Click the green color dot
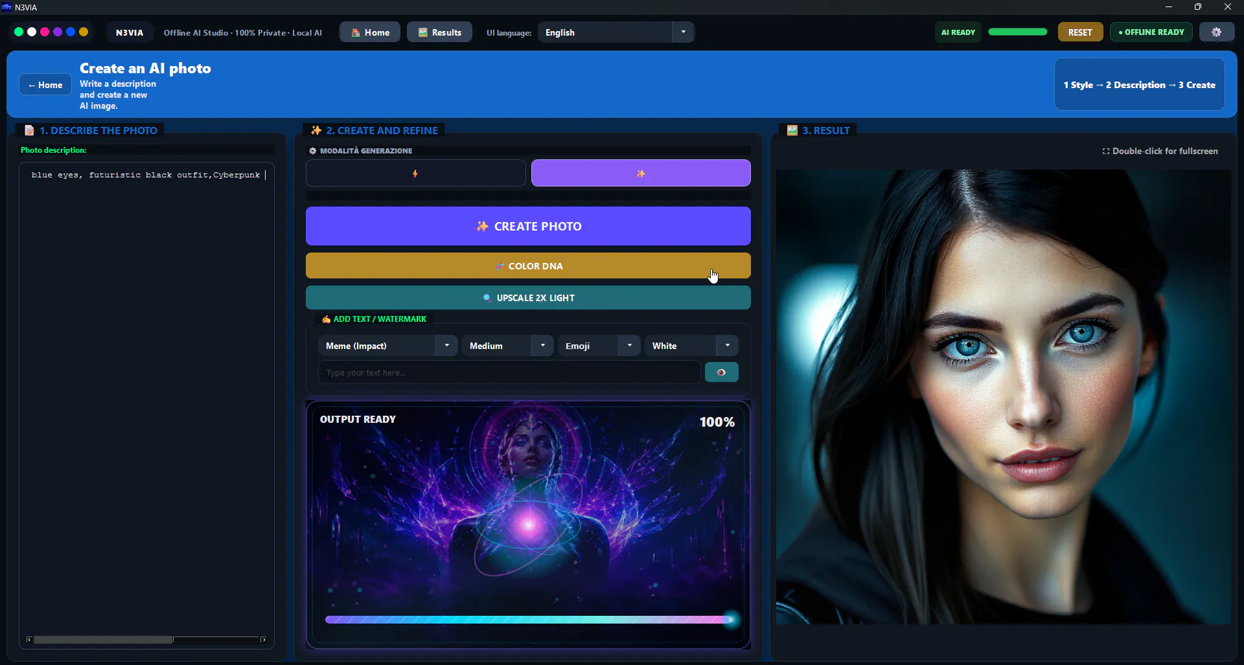This screenshot has height=665, width=1244. point(19,32)
